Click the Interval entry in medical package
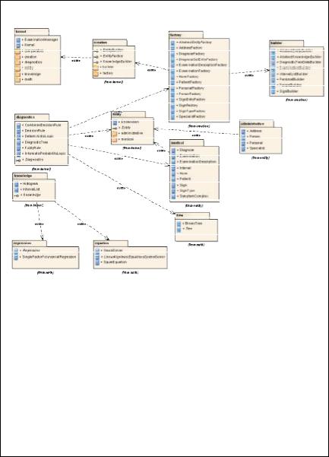 pyautogui.click(x=185, y=168)
